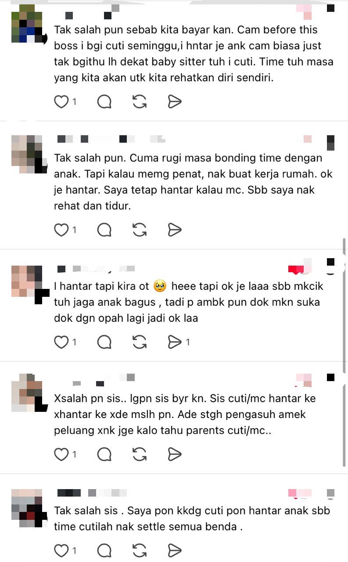Like the comment starting 'Tak salah pun sebab kita bayar'

(61, 102)
